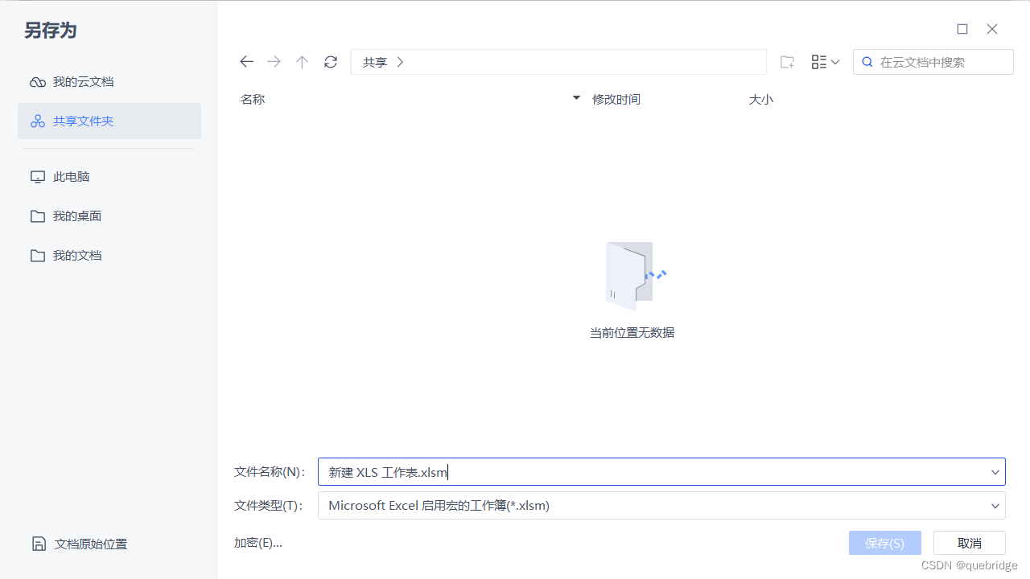Click the forward navigation arrow
1030x579 pixels.
274,61
